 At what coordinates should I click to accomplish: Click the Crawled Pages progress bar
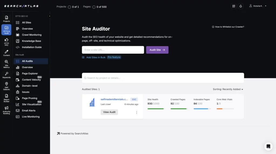pyautogui.click(x=179, y=109)
